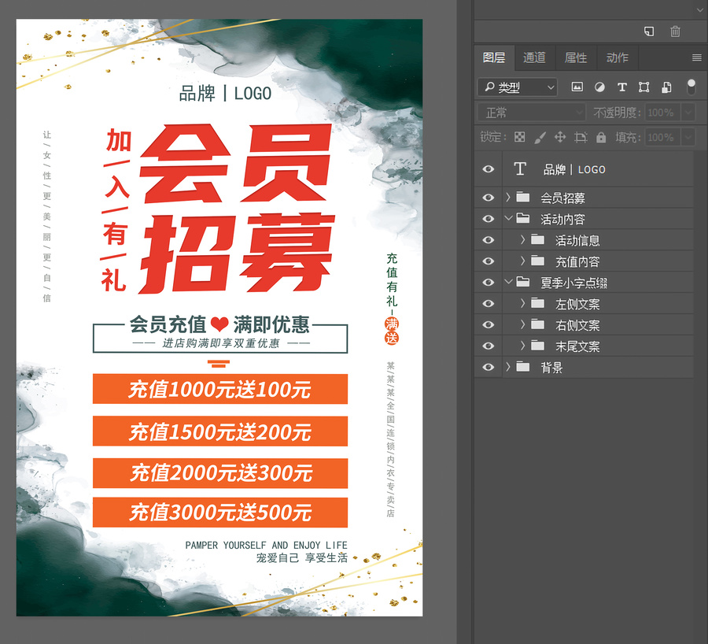The image size is (708, 644).
Task: Lock position move icon
Action: click(560, 137)
